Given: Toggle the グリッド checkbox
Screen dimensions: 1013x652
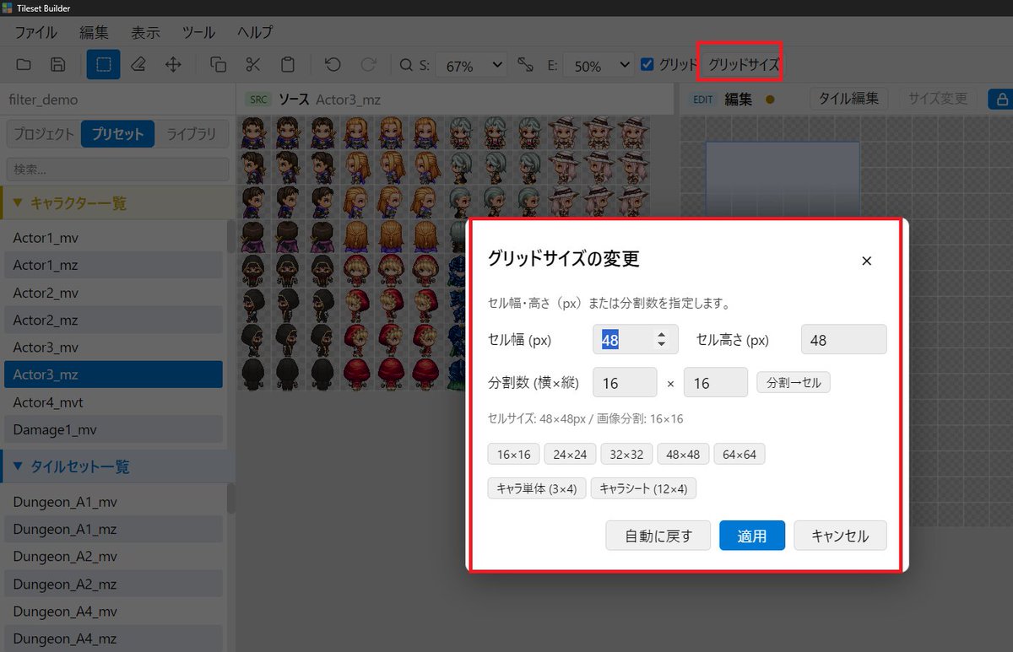Looking at the screenshot, I should 647,64.
